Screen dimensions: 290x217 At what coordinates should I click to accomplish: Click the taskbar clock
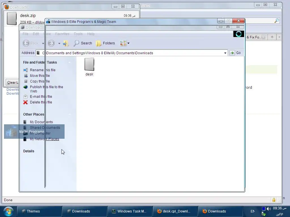coord(280,208)
